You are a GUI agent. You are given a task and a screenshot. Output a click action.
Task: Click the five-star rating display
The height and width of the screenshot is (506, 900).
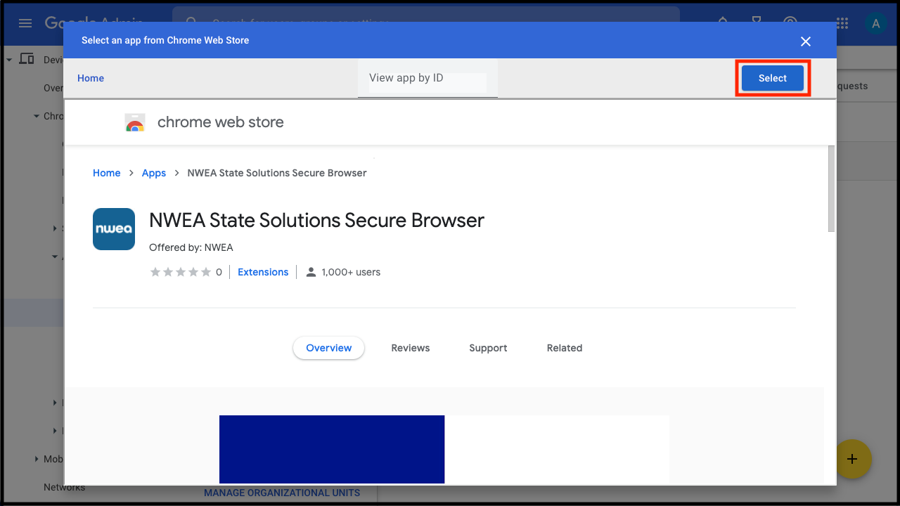click(x=181, y=272)
